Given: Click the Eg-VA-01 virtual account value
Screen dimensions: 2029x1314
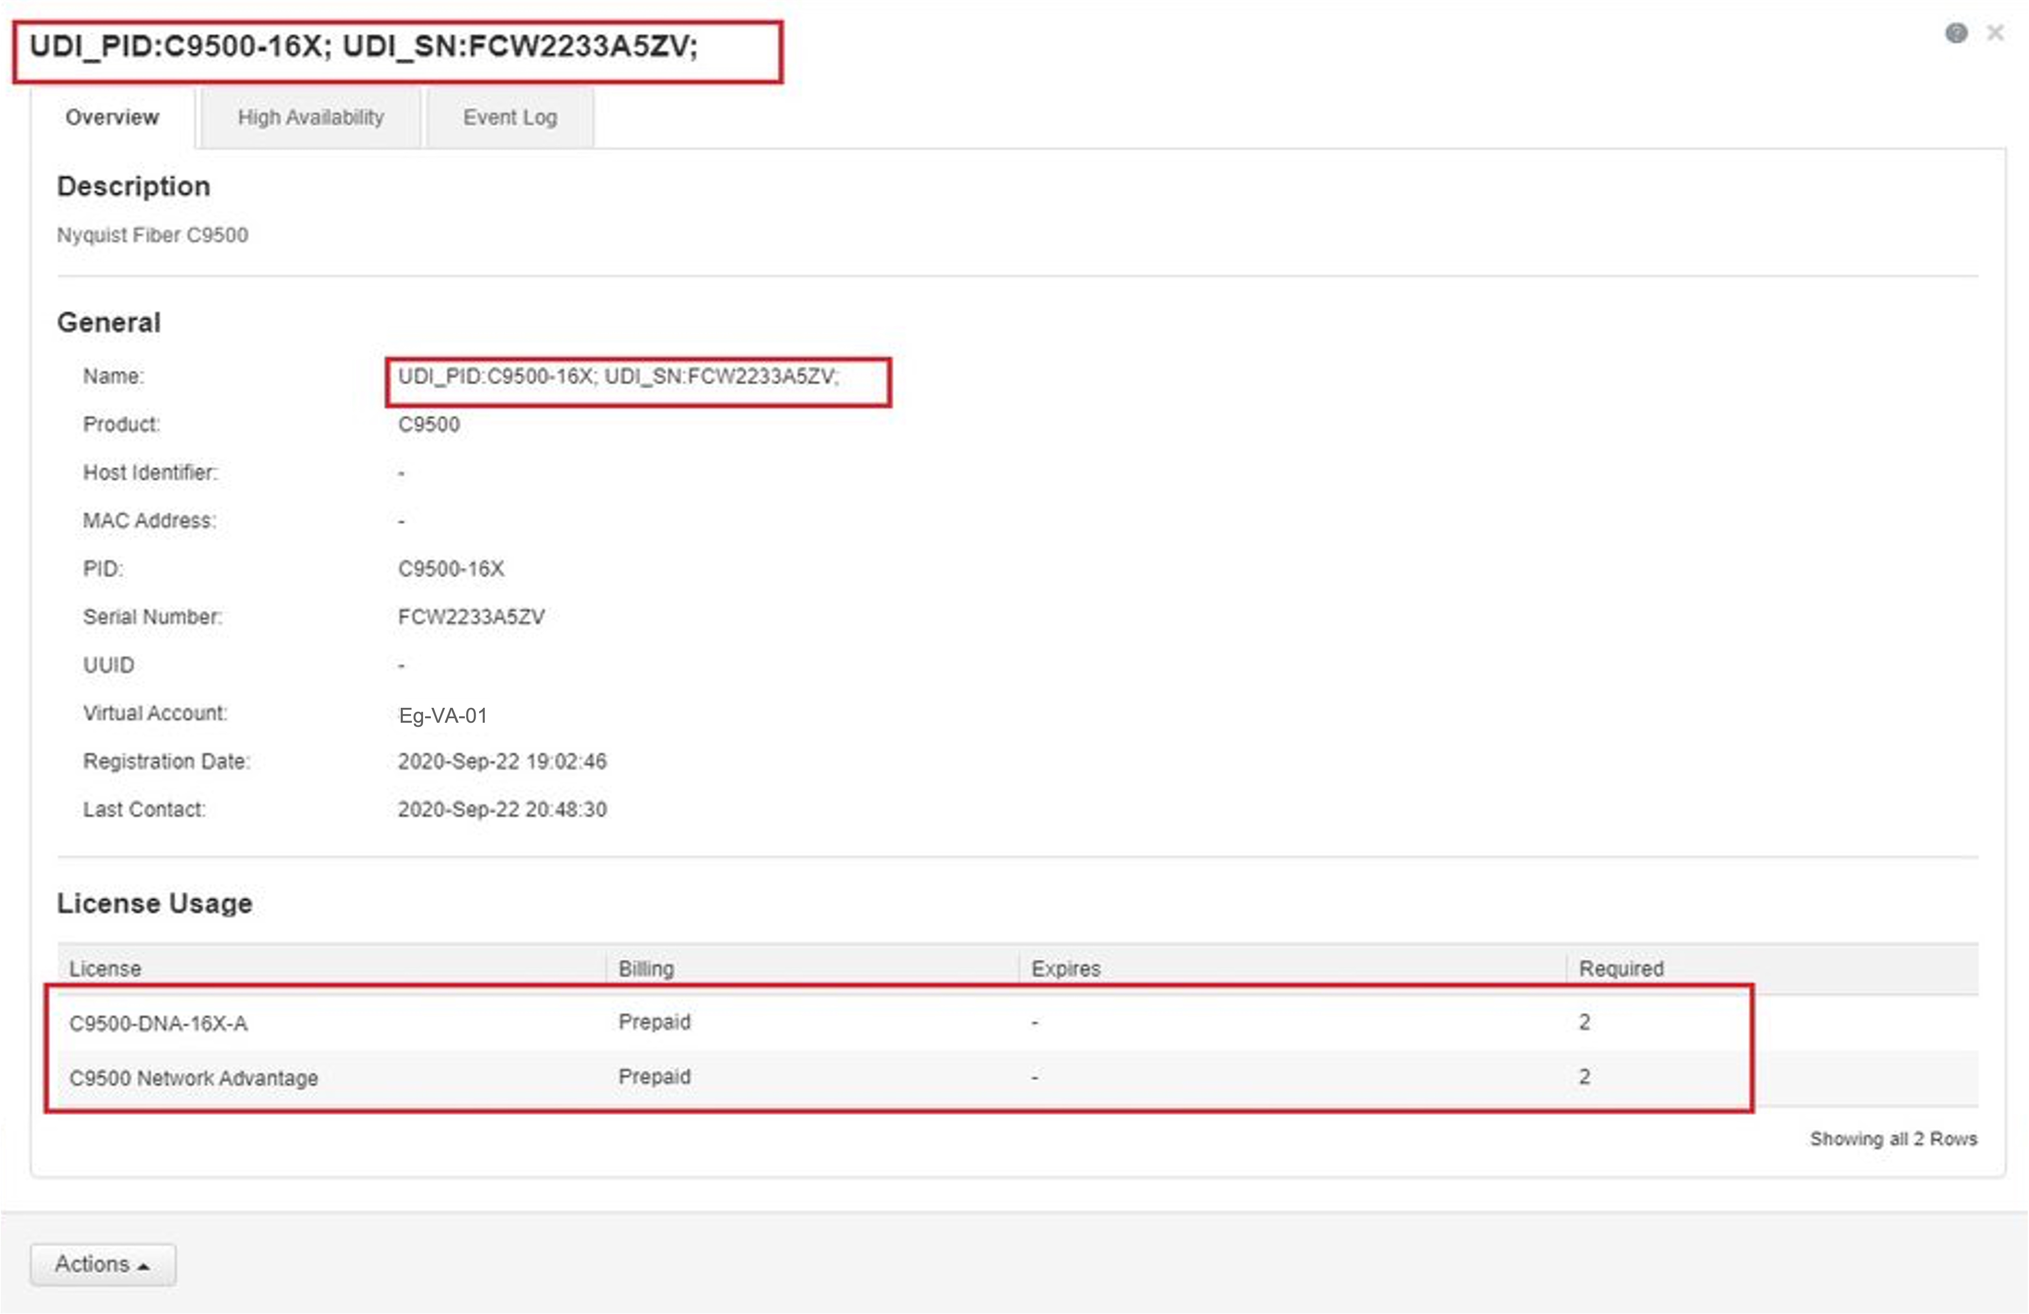Looking at the screenshot, I should [442, 716].
